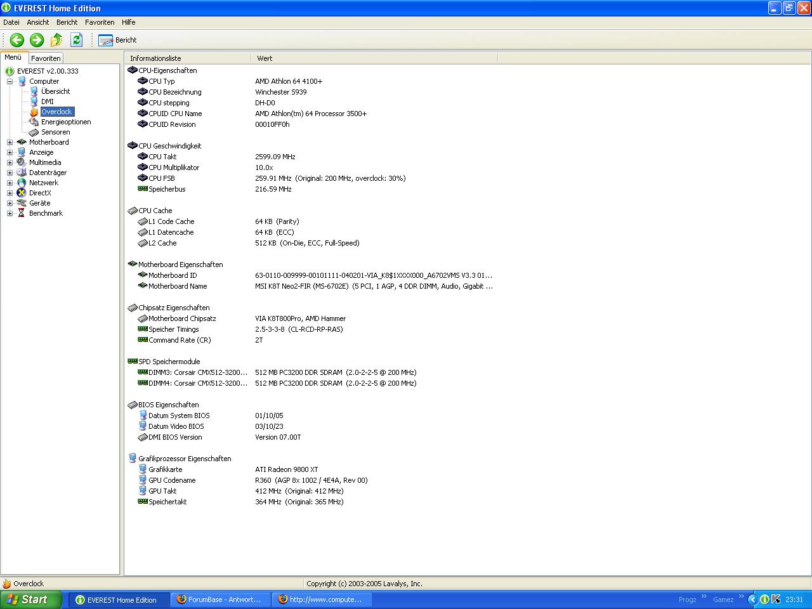Switch to the Menü tab
This screenshot has width=812, height=609.
click(13, 57)
